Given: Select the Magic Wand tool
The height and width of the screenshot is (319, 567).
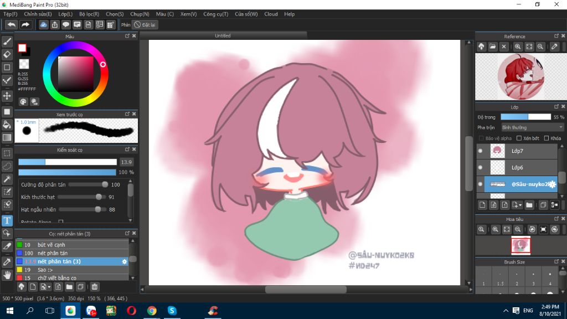Looking at the screenshot, I should coord(7,179).
